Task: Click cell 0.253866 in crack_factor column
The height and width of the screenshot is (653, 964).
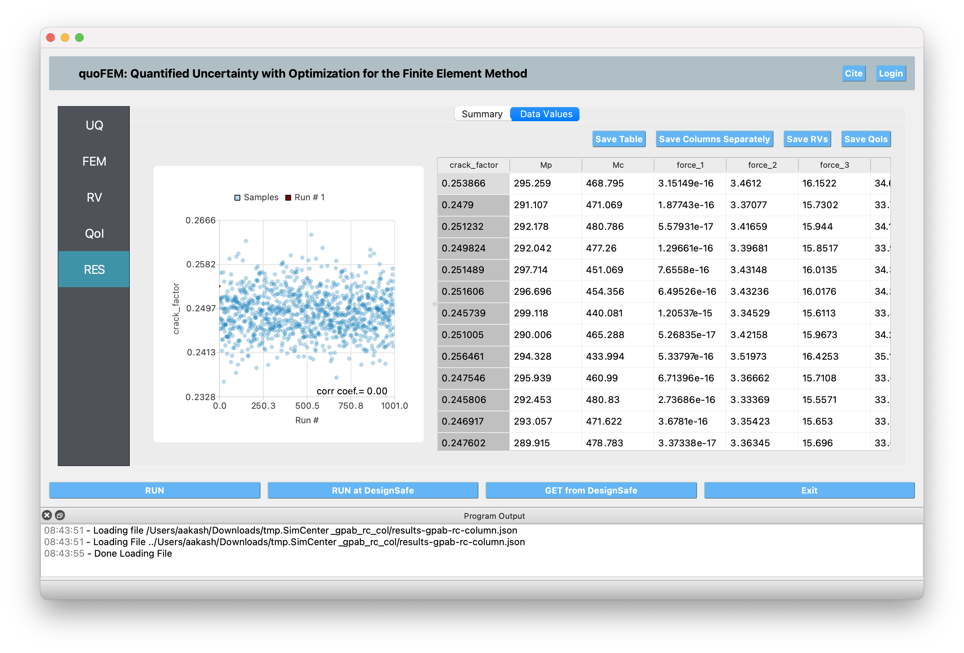Action: coord(473,183)
